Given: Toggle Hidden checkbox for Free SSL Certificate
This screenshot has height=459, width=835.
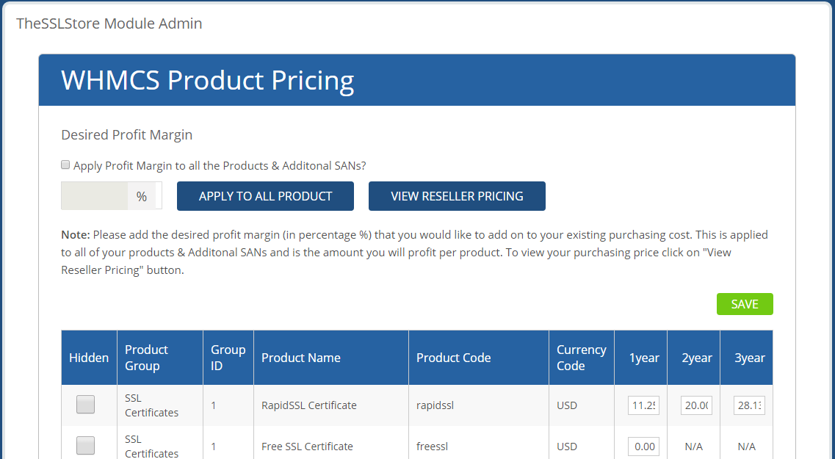Looking at the screenshot, I should [85, 446].
